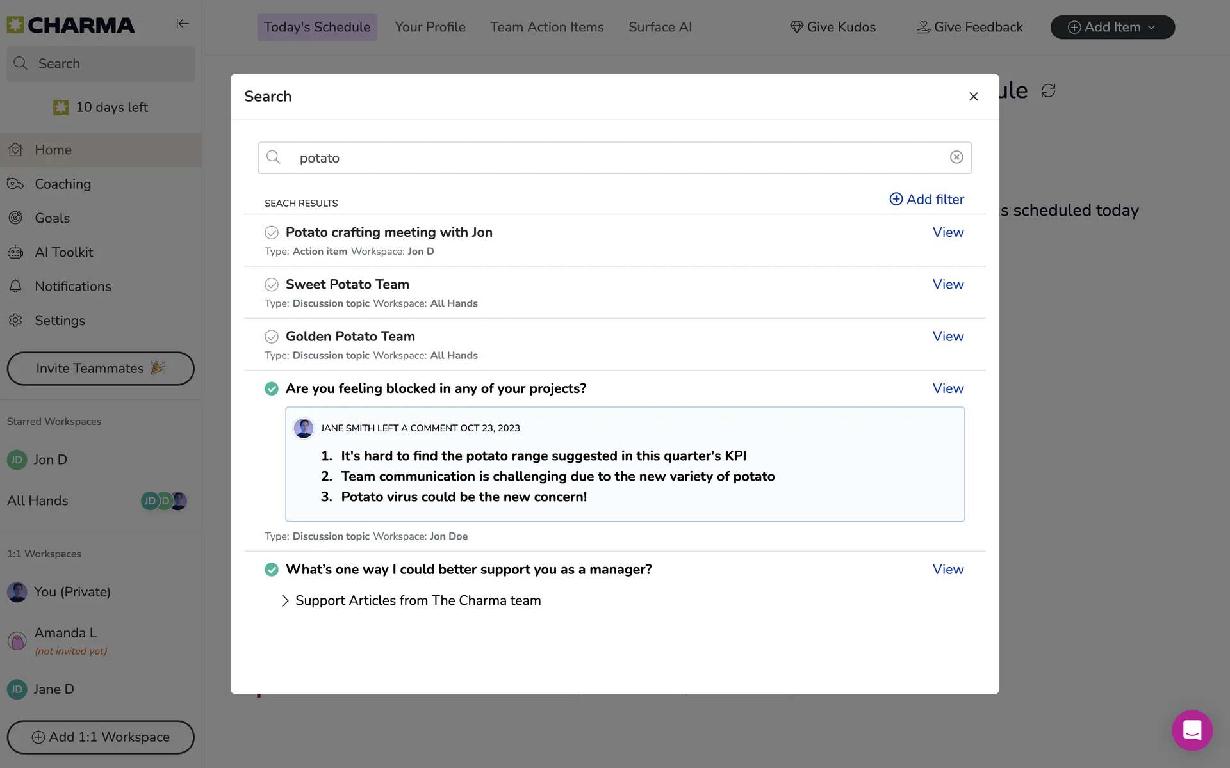
Task: Toggle the manager support topic checkmark
Action: tap(272, 570)
